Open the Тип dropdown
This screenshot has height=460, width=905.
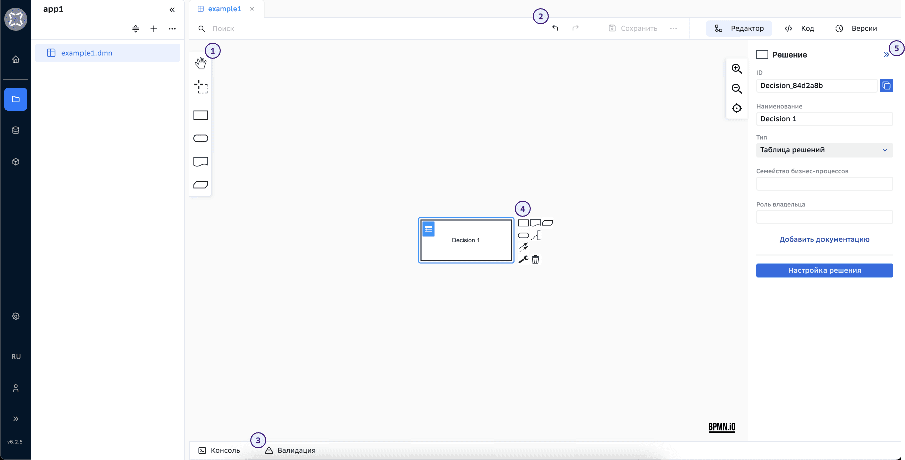tap(825, 150)
